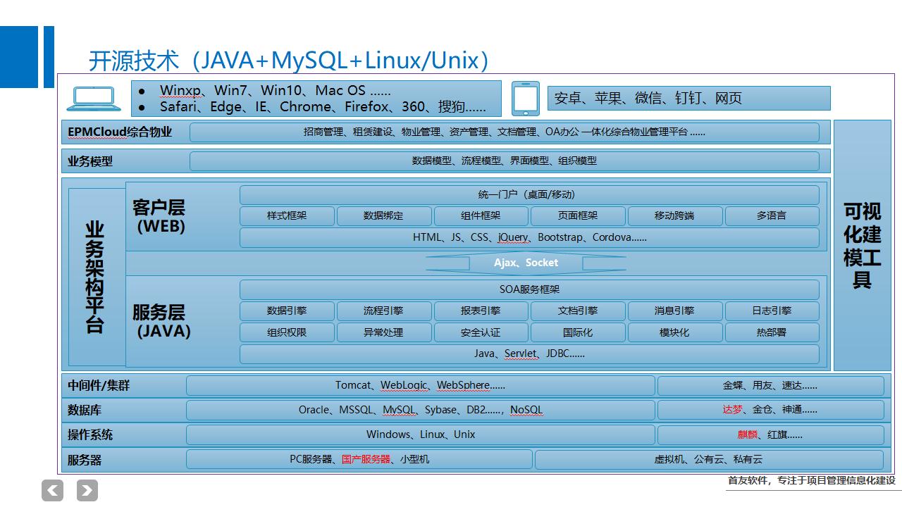Click the Ajax、Socket double arrow
The height and width of the screenshot is (507, 902).
pyautogui.click(x=526, y=263)
